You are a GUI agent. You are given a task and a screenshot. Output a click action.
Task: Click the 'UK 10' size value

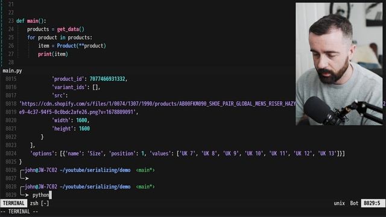click(x=254, y=154)
